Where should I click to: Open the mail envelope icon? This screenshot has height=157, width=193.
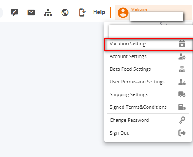(31, 12)
